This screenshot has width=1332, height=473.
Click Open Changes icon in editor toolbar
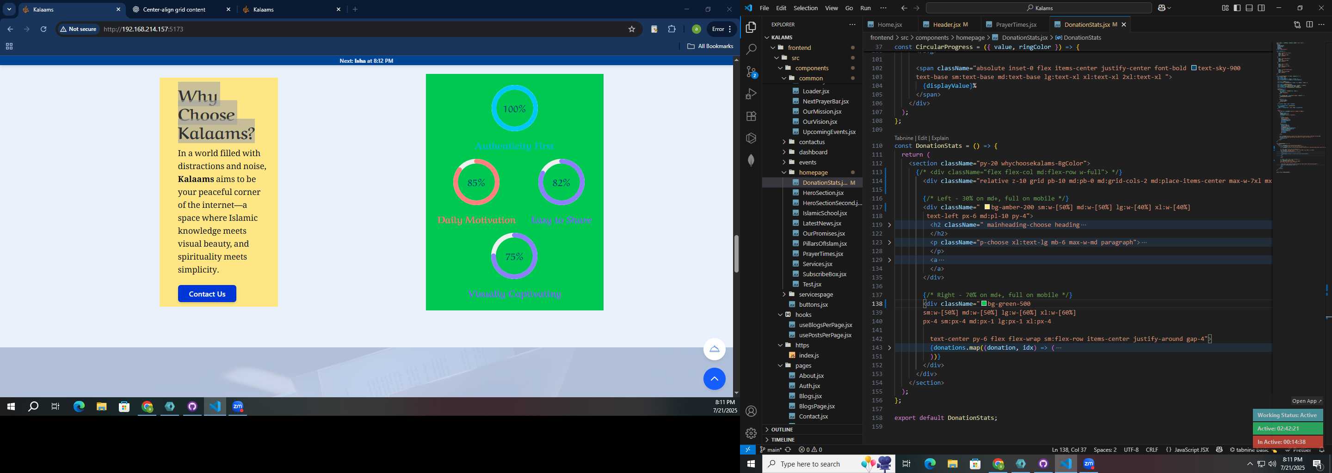(x=1297, y=24)
